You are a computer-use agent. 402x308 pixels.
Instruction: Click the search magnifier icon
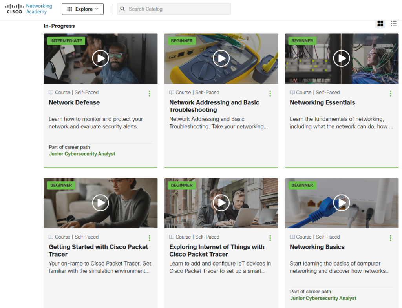tap(123, 9)
